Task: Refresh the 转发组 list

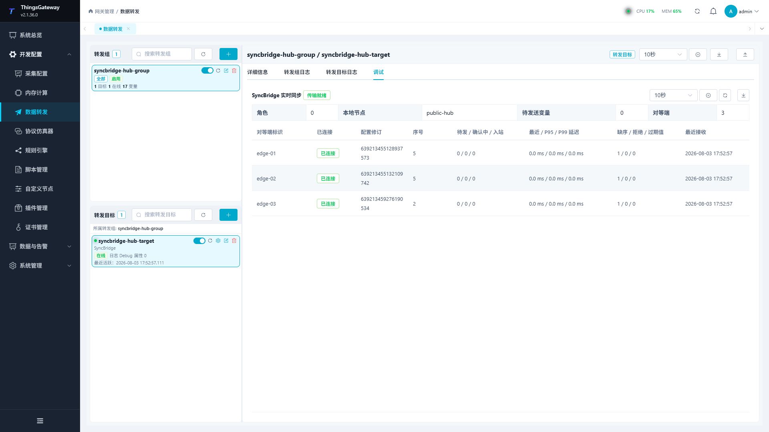Action: tap(203, 54)
